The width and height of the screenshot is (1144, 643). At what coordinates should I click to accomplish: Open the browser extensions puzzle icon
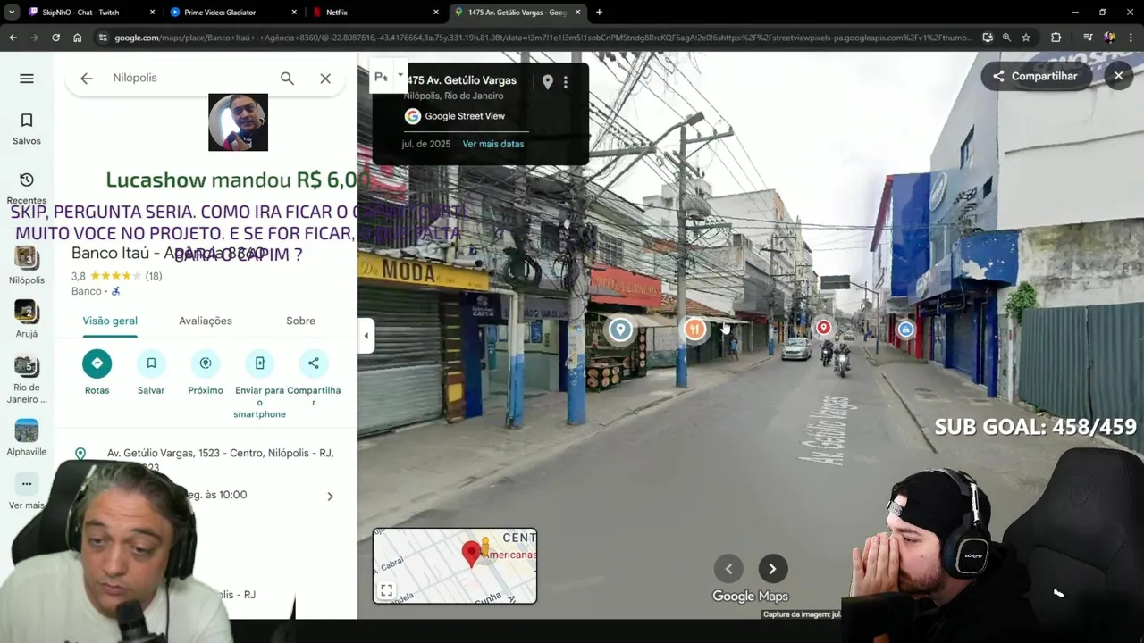pos(1056,38)
